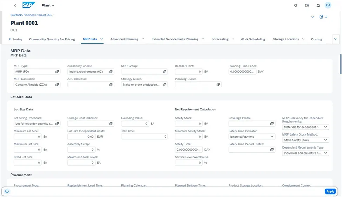Open the notifications bell
This screenshot has width=342, height=197.
point(318,6)
